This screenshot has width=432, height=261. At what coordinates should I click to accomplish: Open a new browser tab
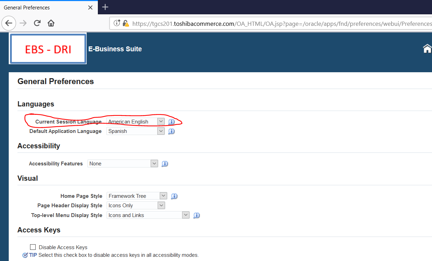tap(105, 7)
